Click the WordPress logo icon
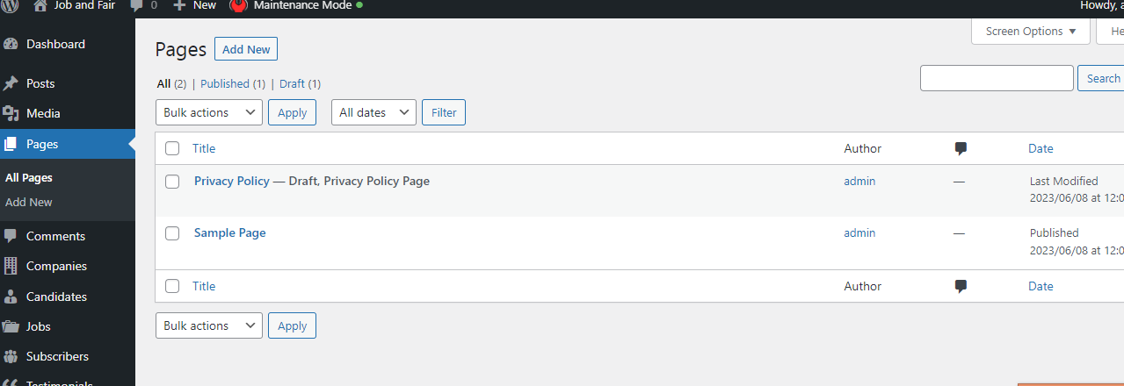This screenshot has width=1124, height=386. click(x=11, y=4)
